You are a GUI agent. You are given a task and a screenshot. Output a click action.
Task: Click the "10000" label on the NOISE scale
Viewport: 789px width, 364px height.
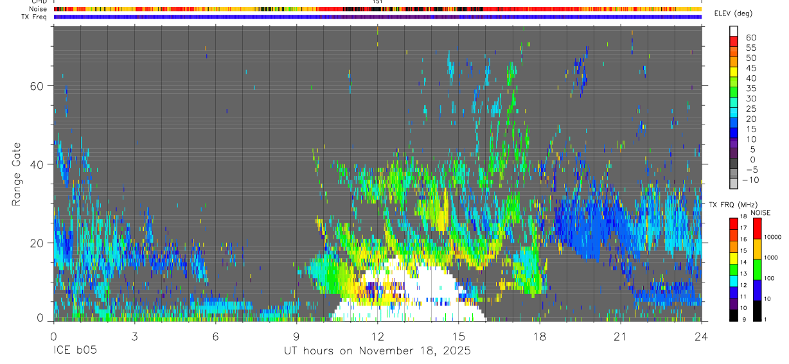pos(774,237)
